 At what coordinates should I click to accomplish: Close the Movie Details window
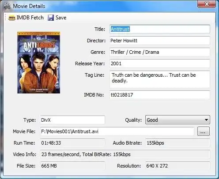pyautogui.click(x=207, y=4)
